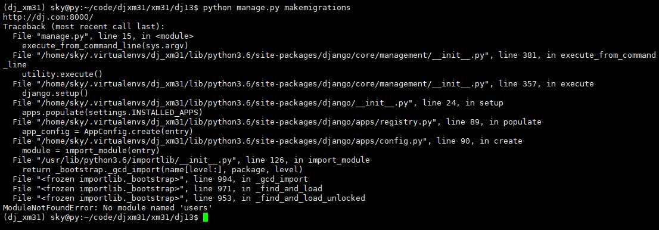659x230 pixels.
Task: Click the registry.py line 89 file path
Action: (x=277, y=122)
